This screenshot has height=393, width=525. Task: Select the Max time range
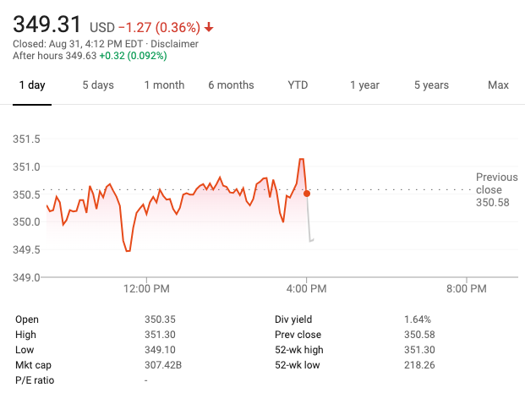coord(498,85)
